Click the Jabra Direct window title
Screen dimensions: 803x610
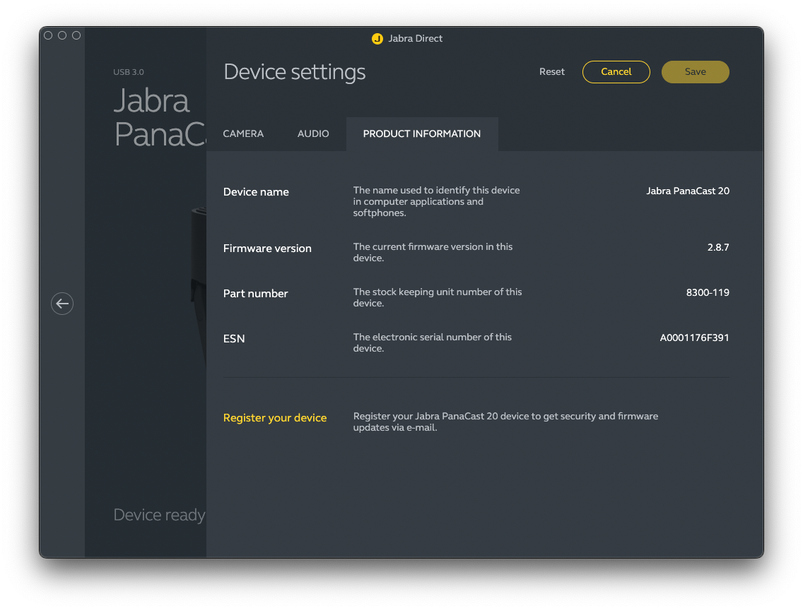tap(416, 39)
